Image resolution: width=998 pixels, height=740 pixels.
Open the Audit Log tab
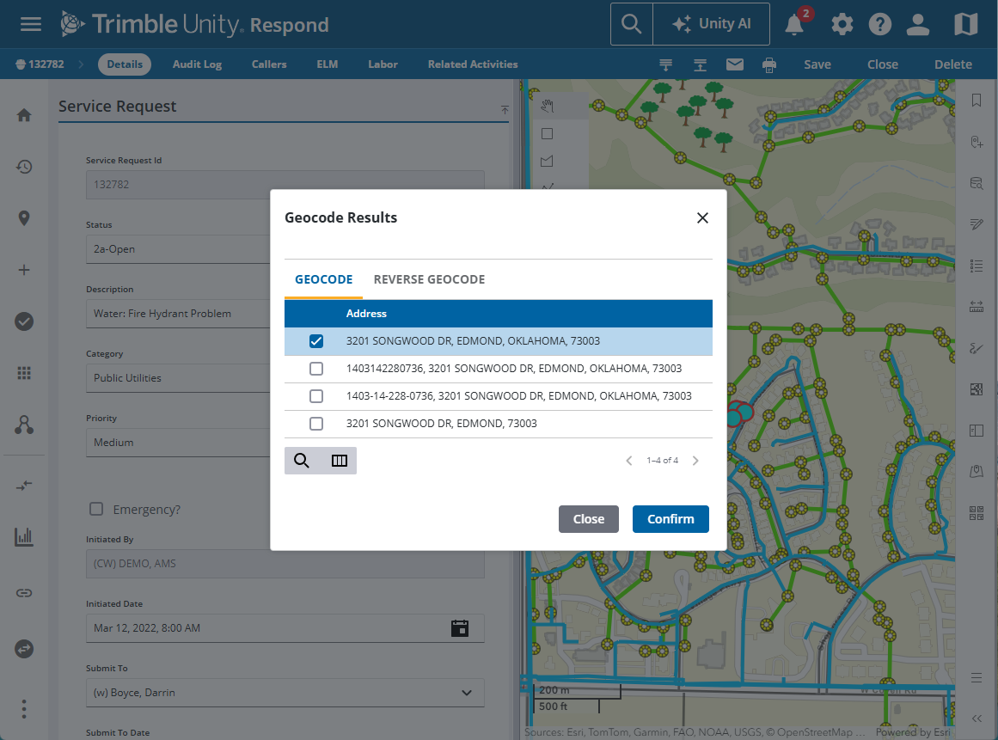197,64
